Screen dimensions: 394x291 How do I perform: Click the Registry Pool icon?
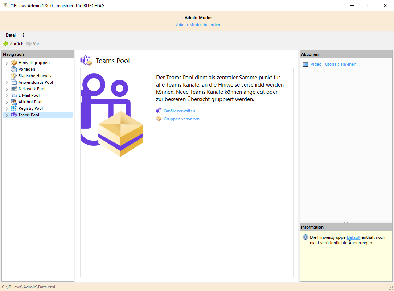[x=14, y=108]
